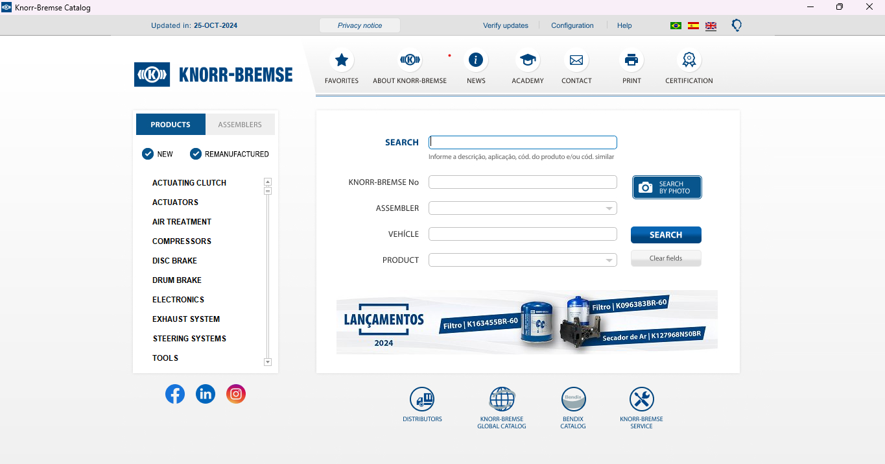This screenshot has height=464, width=885.
Task: Open the Academy graduation cap icon
Action: click(x=528, y=60)
